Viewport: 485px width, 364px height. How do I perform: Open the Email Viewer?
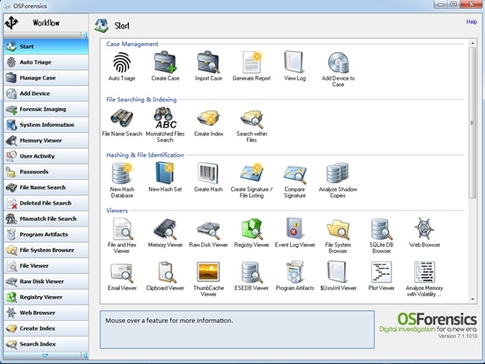(122, 272)
